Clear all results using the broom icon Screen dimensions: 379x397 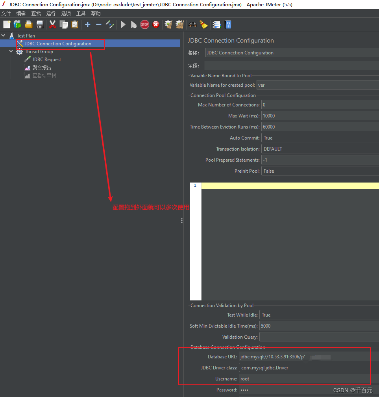click(x=179, y=24)
